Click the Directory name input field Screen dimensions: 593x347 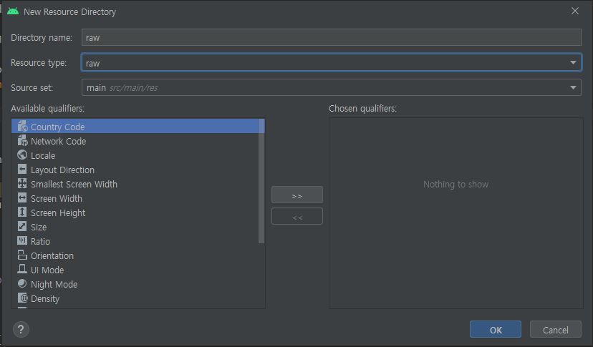tap(332, 37)
